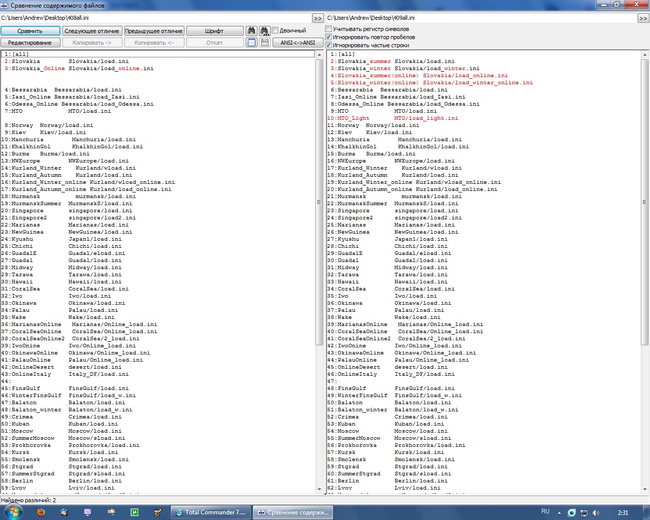
Task: Open the Шрифт font dialog
Action: [x=214, y=31]
